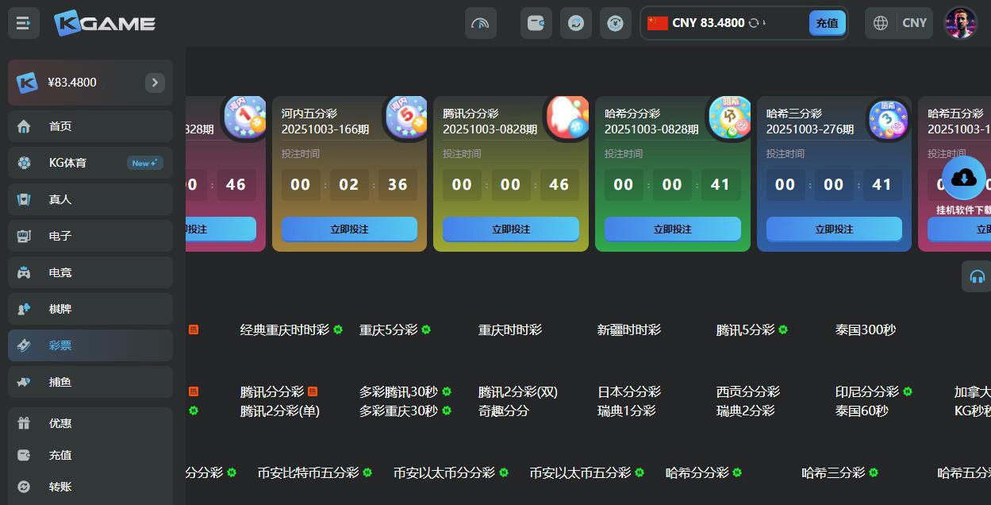Toggle the hot badge on 腾讯分分彩
Viewport: 991px width, 505px height.
313,391
